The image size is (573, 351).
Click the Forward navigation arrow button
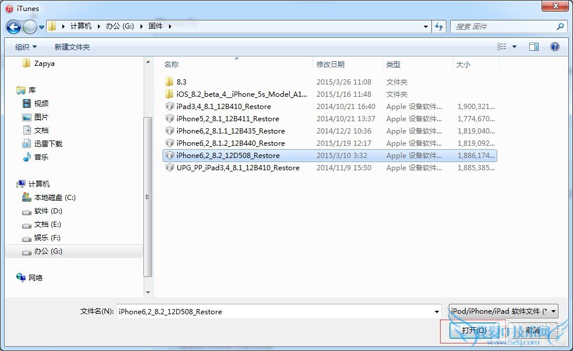(30, 27)
